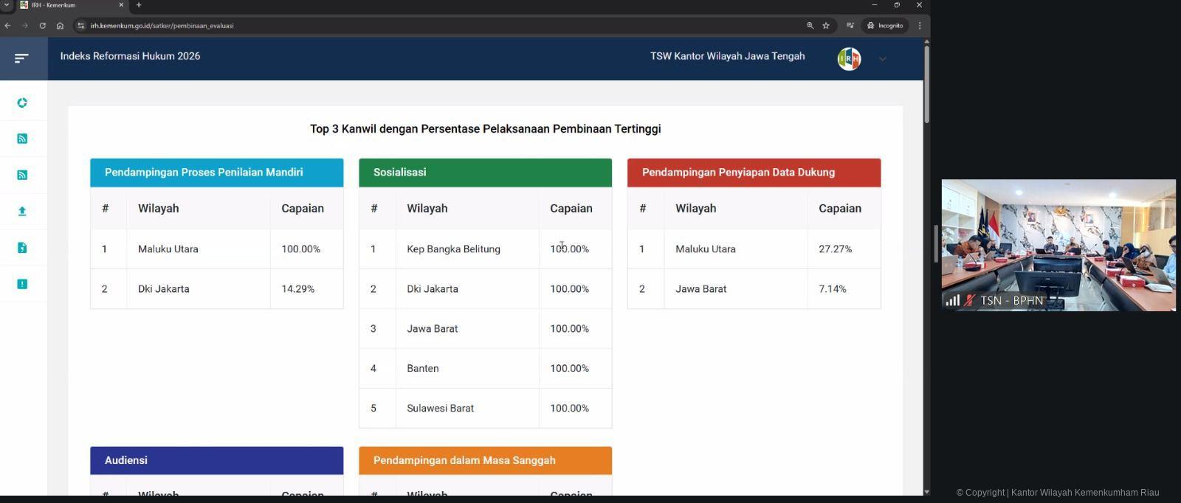Open a new browser tab
The height and width of the screenshot is (503, 1181).
[139, 5]
